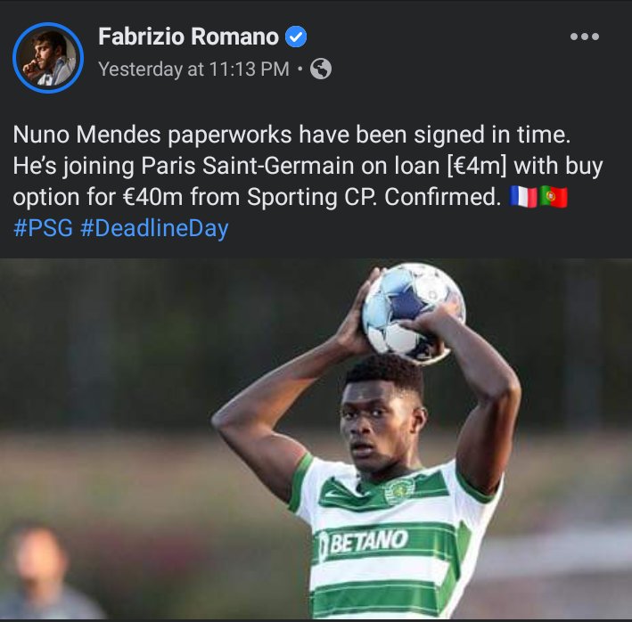Open Fabrizio Romano's profile picture
Viewport: 632px width, 622px height.
48,58
